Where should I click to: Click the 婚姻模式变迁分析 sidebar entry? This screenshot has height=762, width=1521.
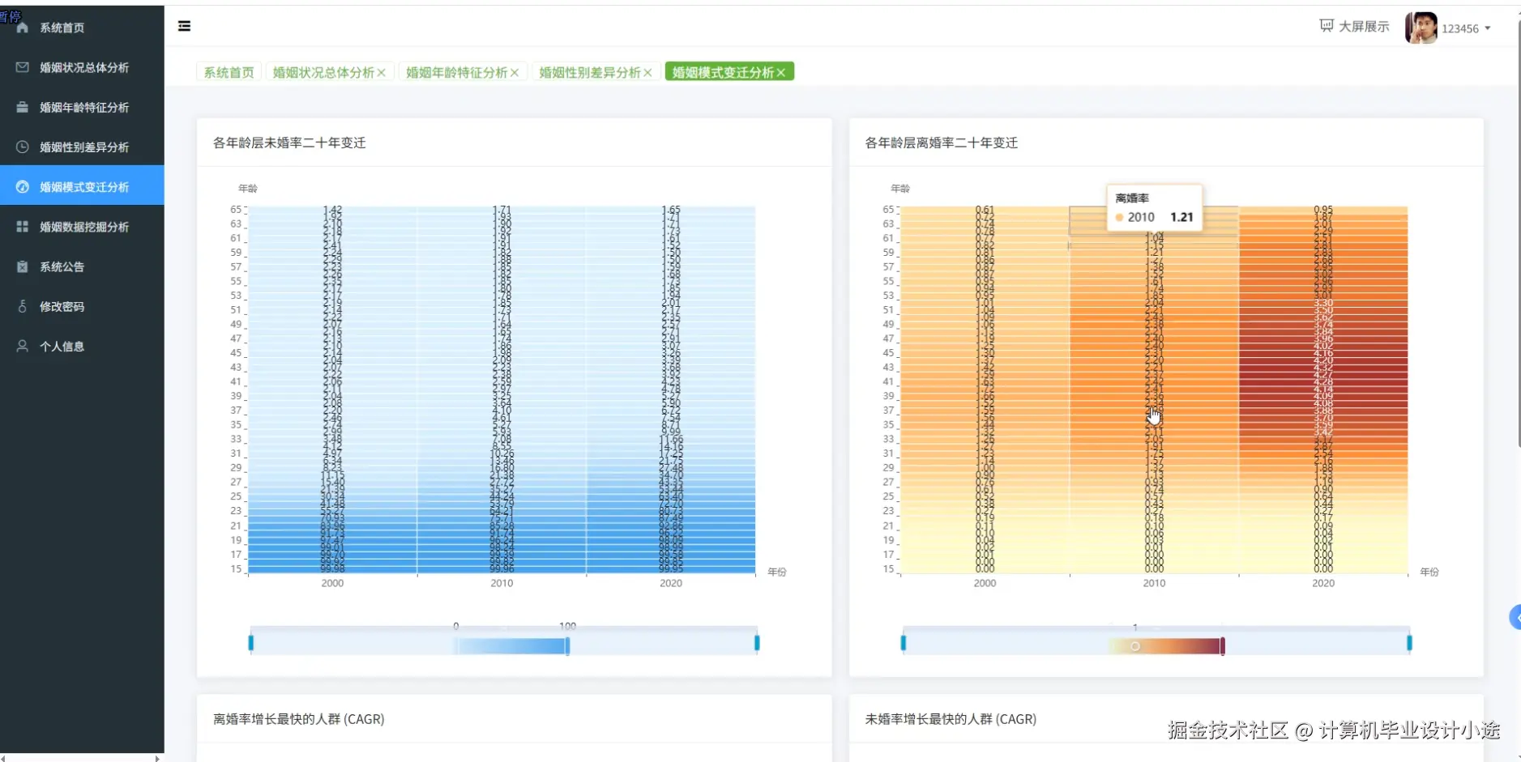[82, 186]
